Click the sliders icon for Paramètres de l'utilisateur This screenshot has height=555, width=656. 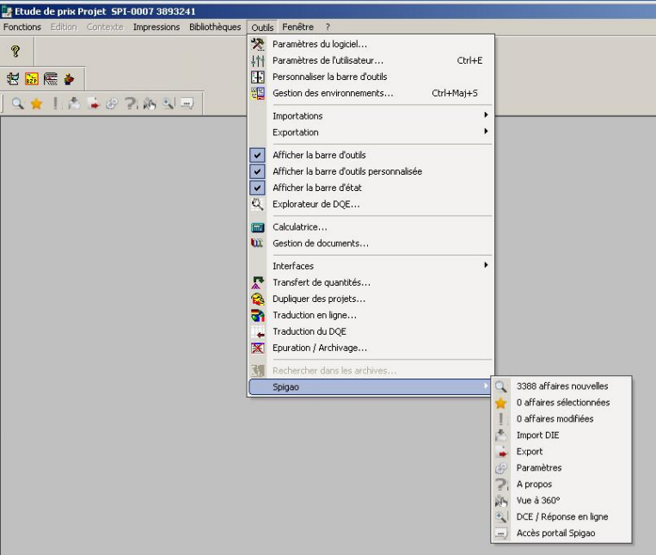(258, 60)
